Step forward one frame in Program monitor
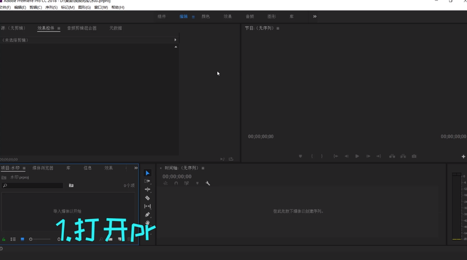467x260 pixels. click(368, 156)
